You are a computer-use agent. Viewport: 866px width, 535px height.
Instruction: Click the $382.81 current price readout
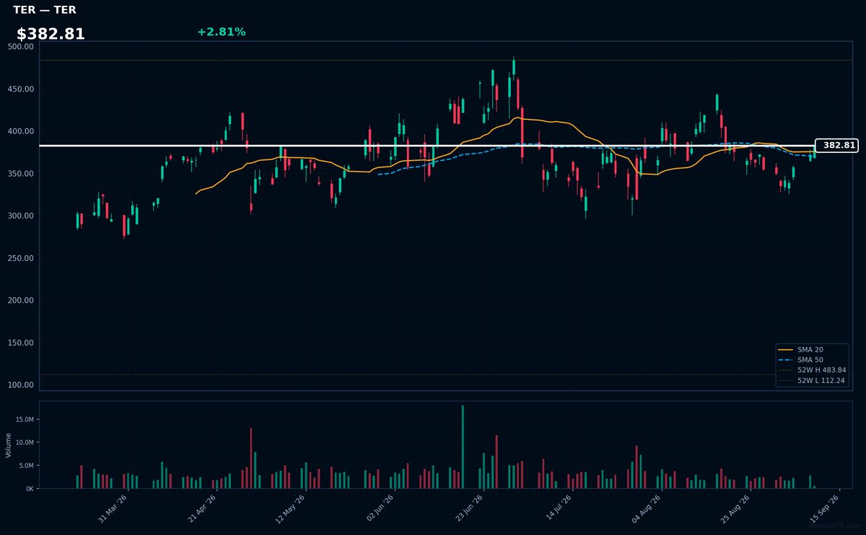[51, 34]
